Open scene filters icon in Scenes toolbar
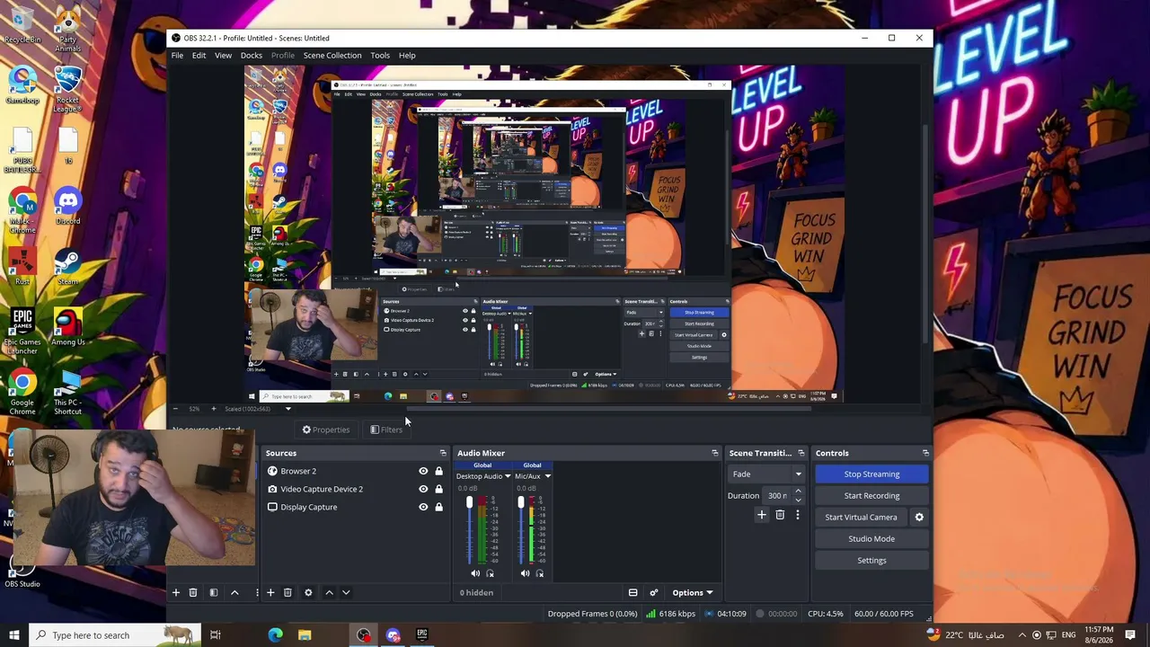 click(214, 592)
